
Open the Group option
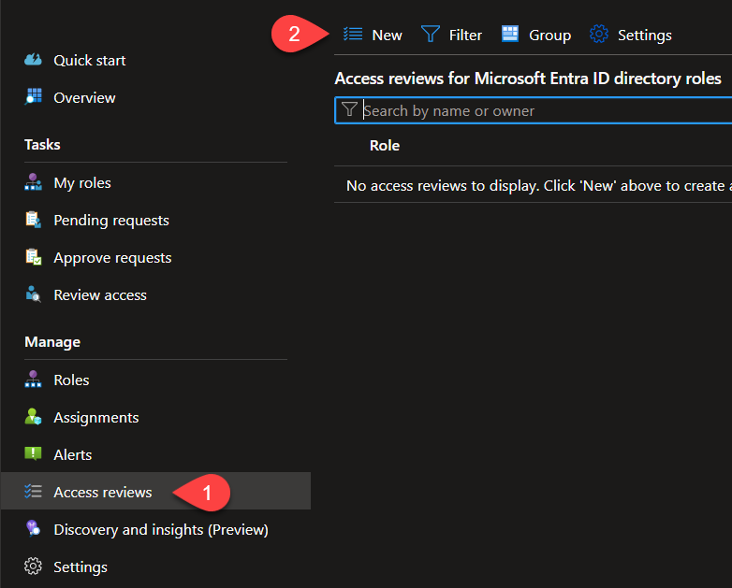click(x=549, y=35)
